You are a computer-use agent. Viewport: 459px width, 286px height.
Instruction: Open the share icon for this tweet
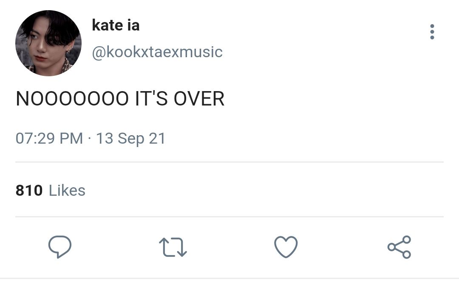pyautogui.click(x=399, y=247)
